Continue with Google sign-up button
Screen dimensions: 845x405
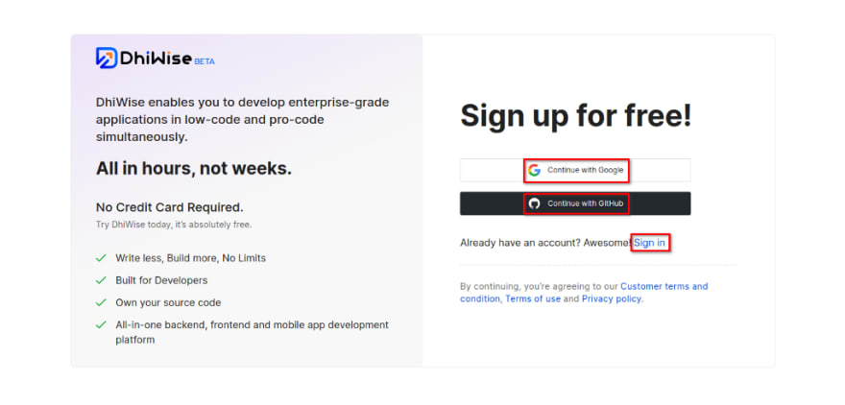tap(575, 170)
